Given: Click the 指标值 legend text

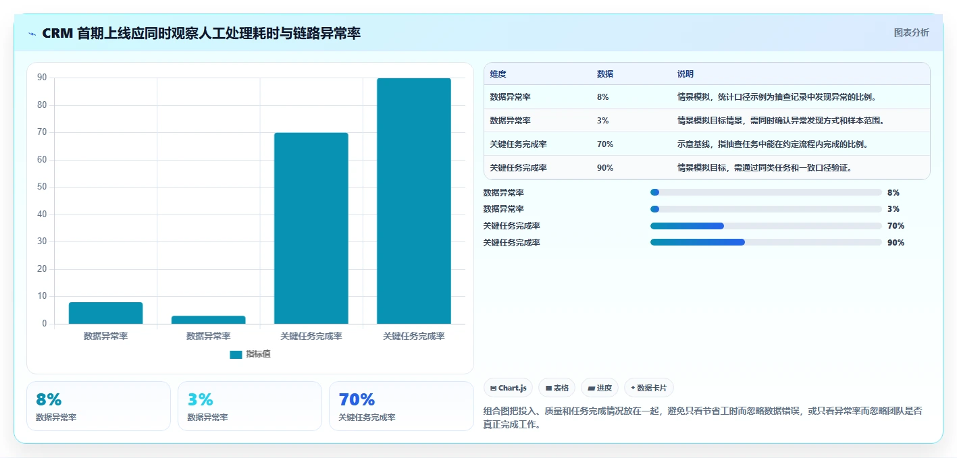Looking at the screenshot, I should pos(258,354).
